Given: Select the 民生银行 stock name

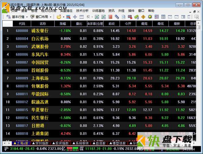Looking at the screenshot, I should (40, 118).
